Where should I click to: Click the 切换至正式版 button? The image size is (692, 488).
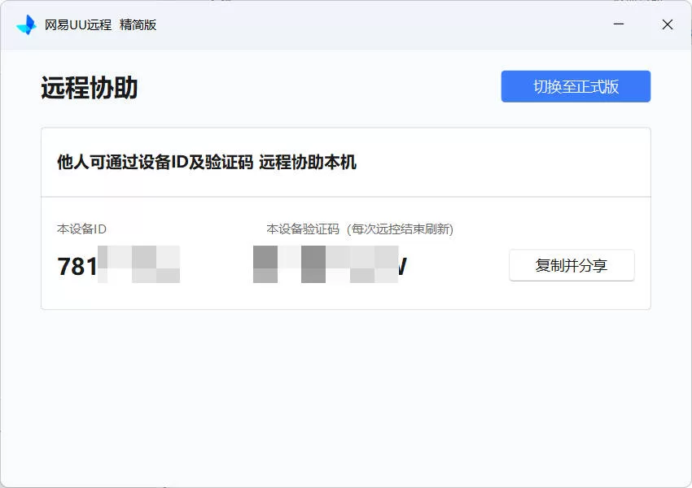(x=576, y=86)
